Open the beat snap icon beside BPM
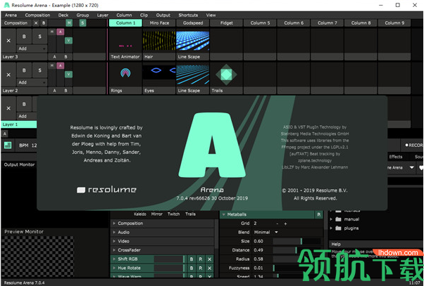The image size is (424, 286). pos(8,145)
